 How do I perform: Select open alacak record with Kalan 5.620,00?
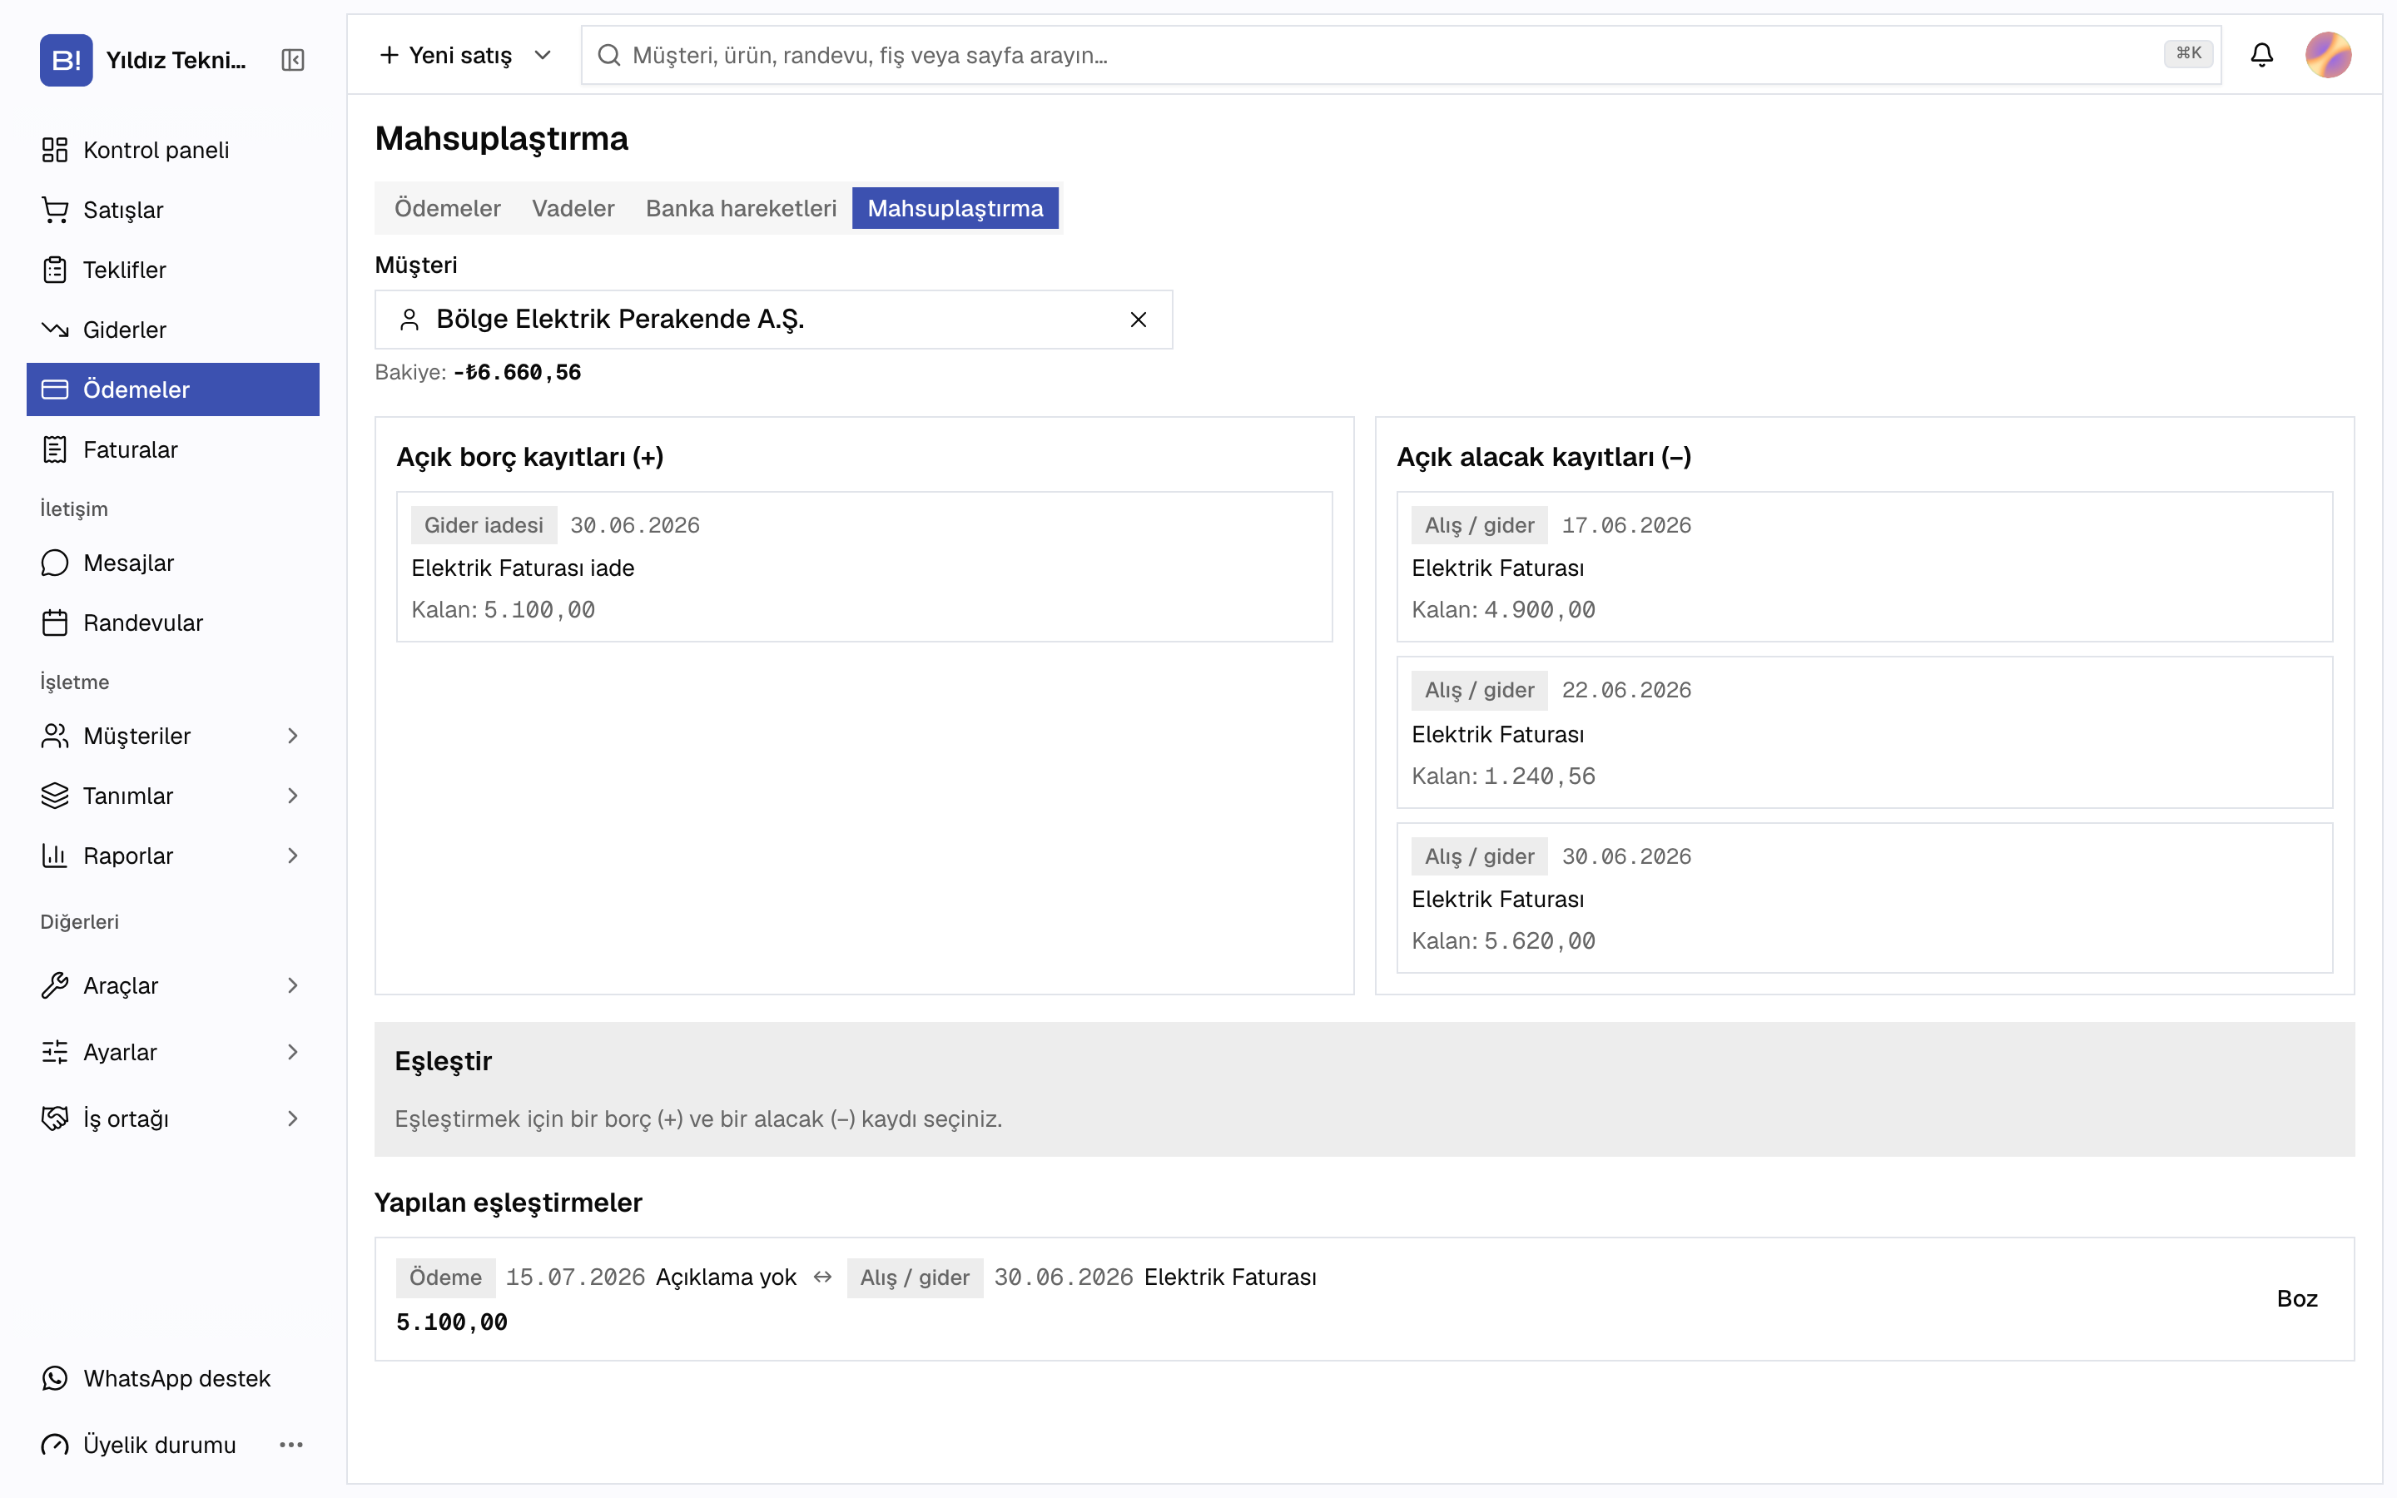point(1864,898)
